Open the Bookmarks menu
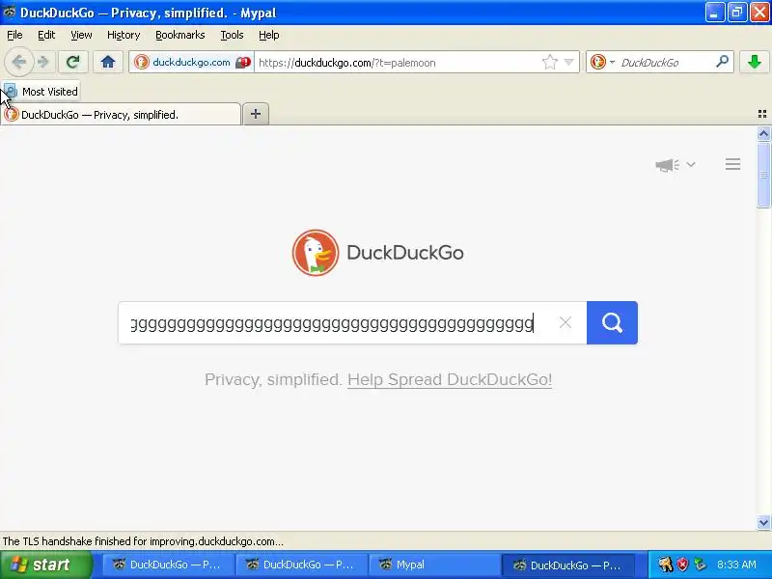 (180, 35)
